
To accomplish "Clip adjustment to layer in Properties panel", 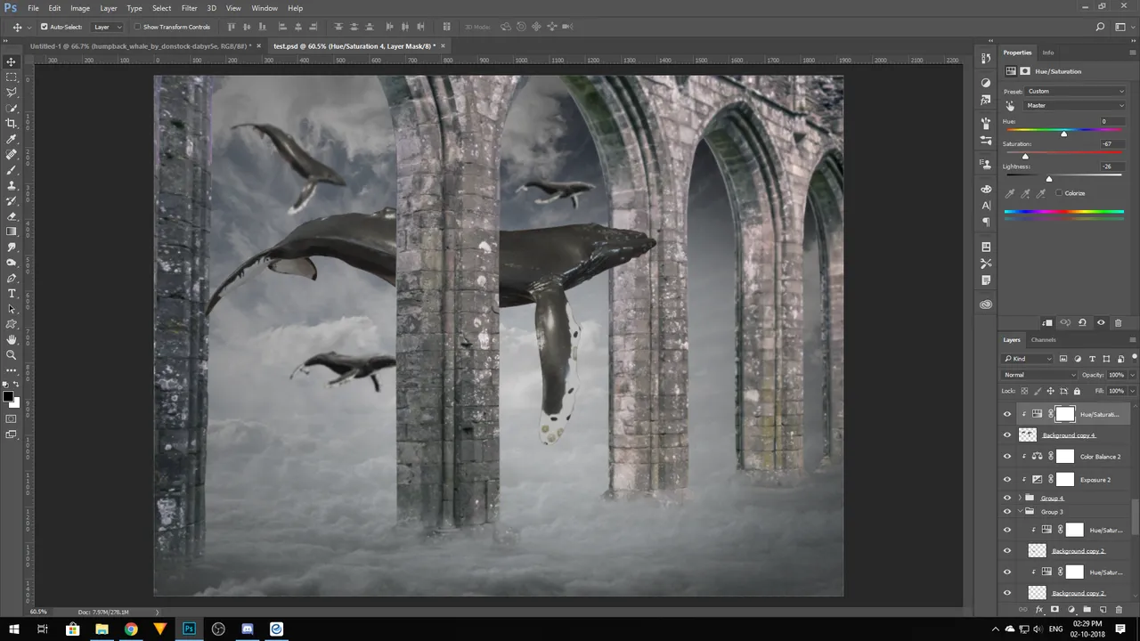I will [1047, 322].
